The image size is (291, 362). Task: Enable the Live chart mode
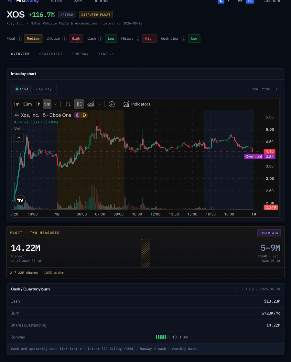click(x=22, y=89)
